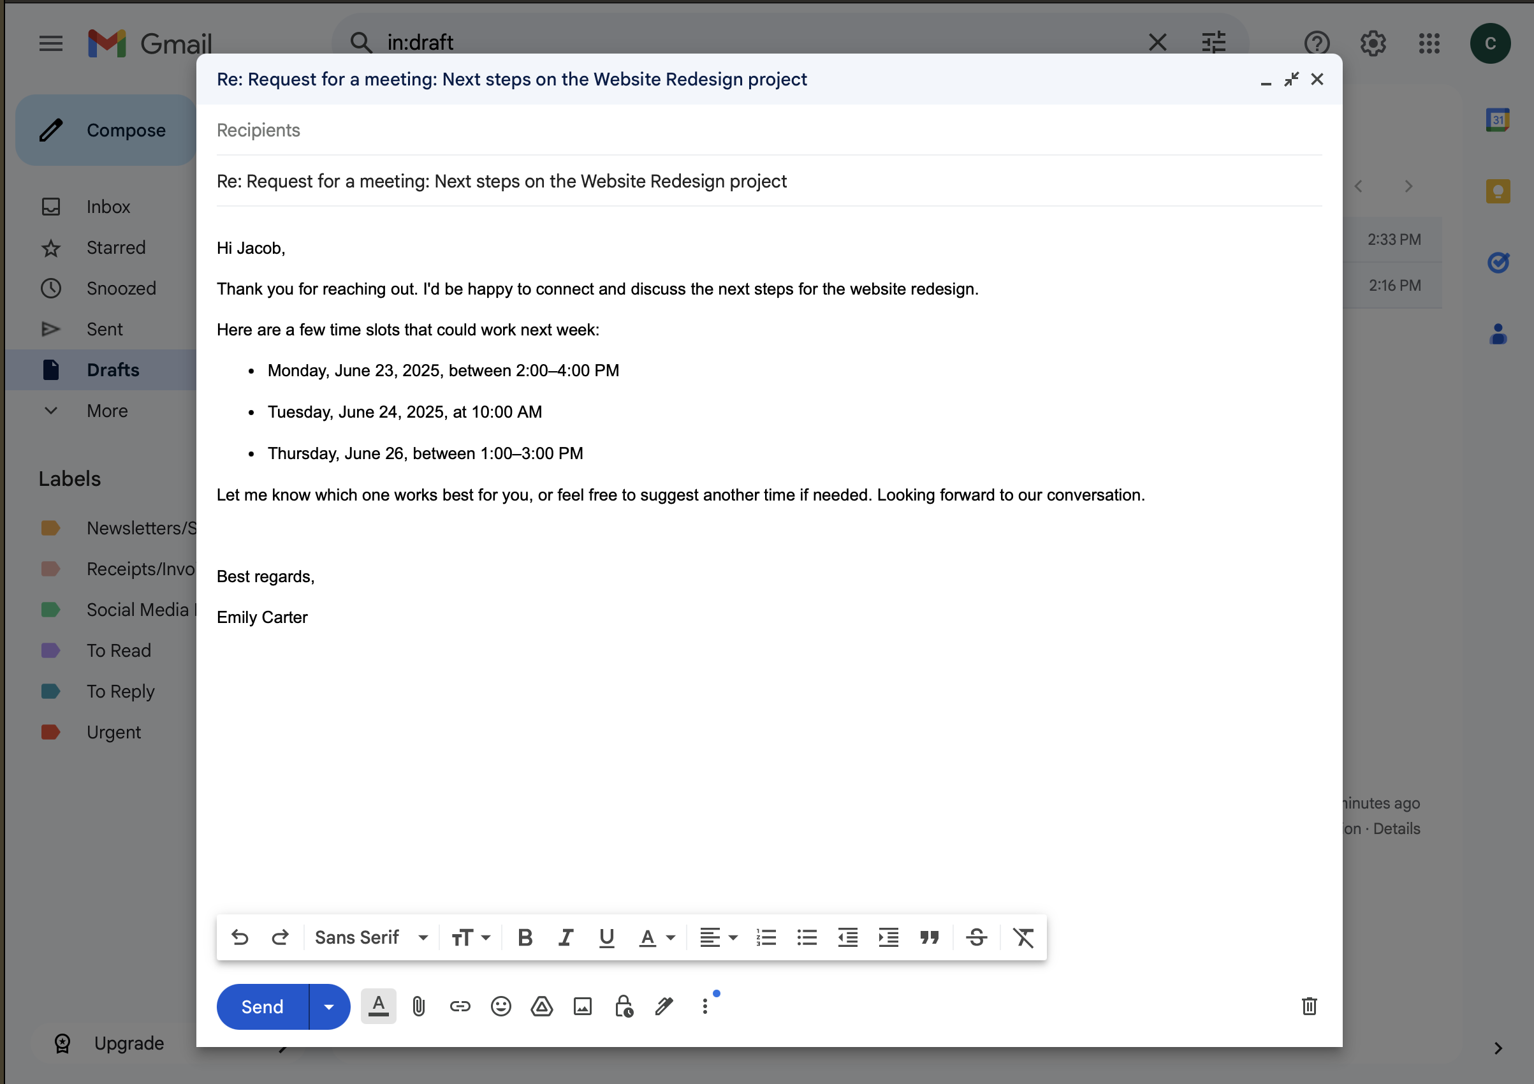Toggle the formatting options button

click(x=378, y=1006)
